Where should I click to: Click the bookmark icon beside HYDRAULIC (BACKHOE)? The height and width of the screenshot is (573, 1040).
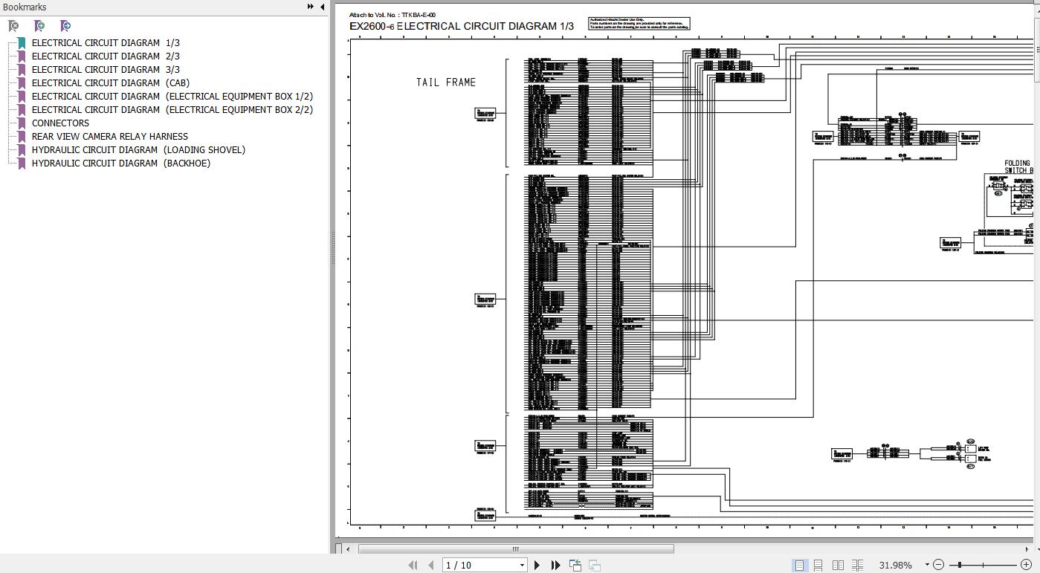22,164
